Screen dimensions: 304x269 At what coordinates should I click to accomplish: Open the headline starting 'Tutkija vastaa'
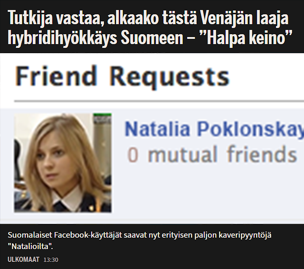[x=150, y=28]
